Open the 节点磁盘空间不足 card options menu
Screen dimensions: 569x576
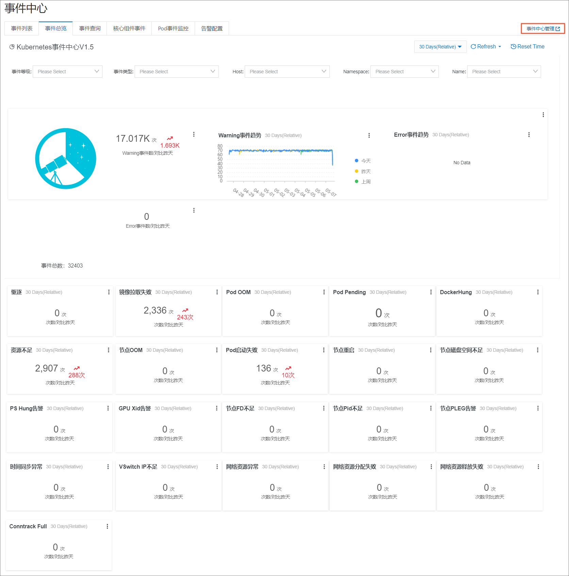point(537,350)
